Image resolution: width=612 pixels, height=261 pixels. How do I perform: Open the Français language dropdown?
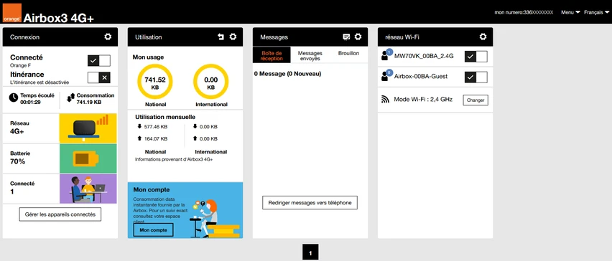click(x=596, y=12)
